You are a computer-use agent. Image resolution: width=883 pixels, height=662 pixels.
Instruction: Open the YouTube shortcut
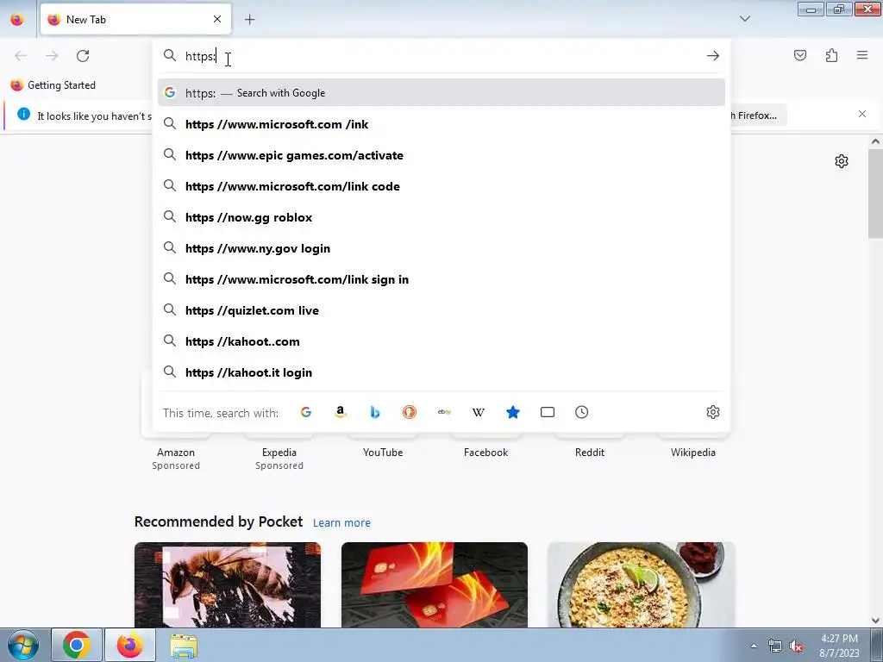point(383,452)
